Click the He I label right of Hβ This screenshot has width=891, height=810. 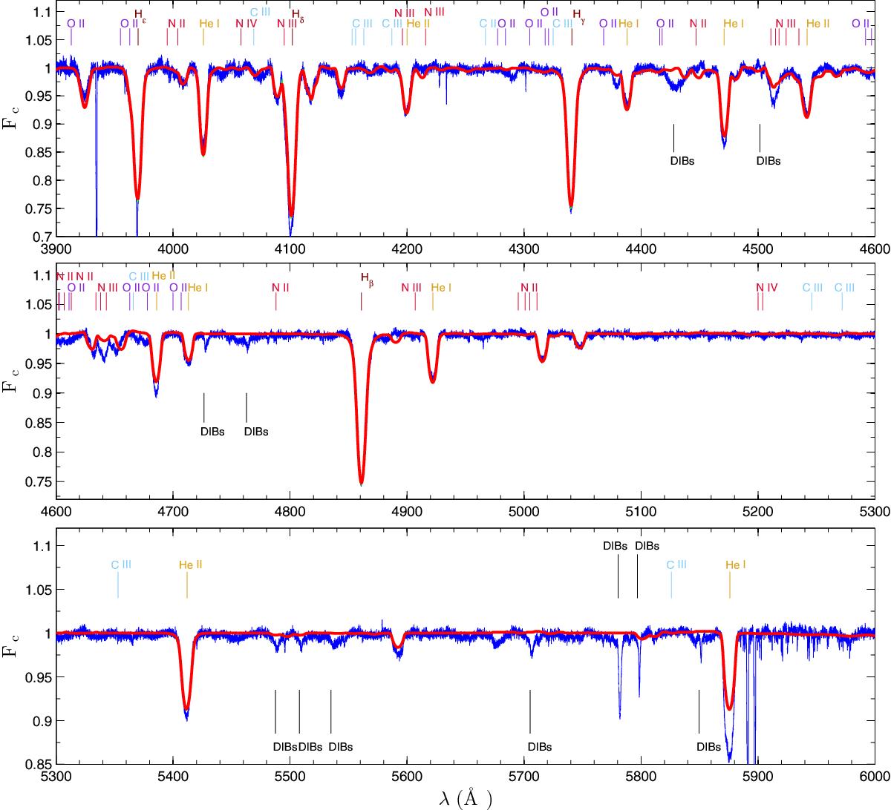pos(441,287)
